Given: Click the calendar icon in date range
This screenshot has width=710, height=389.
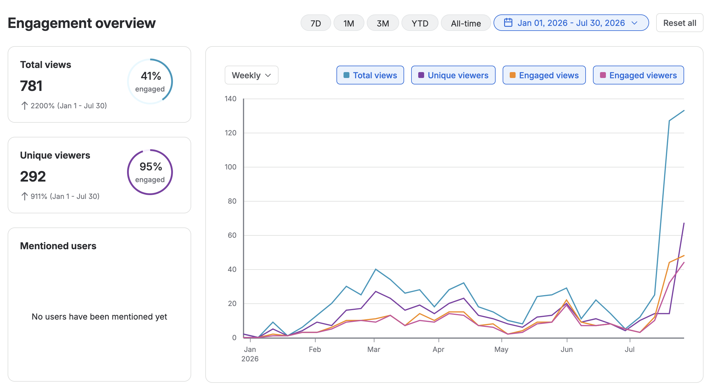Looking at the screenshot, I should (508, 23).
